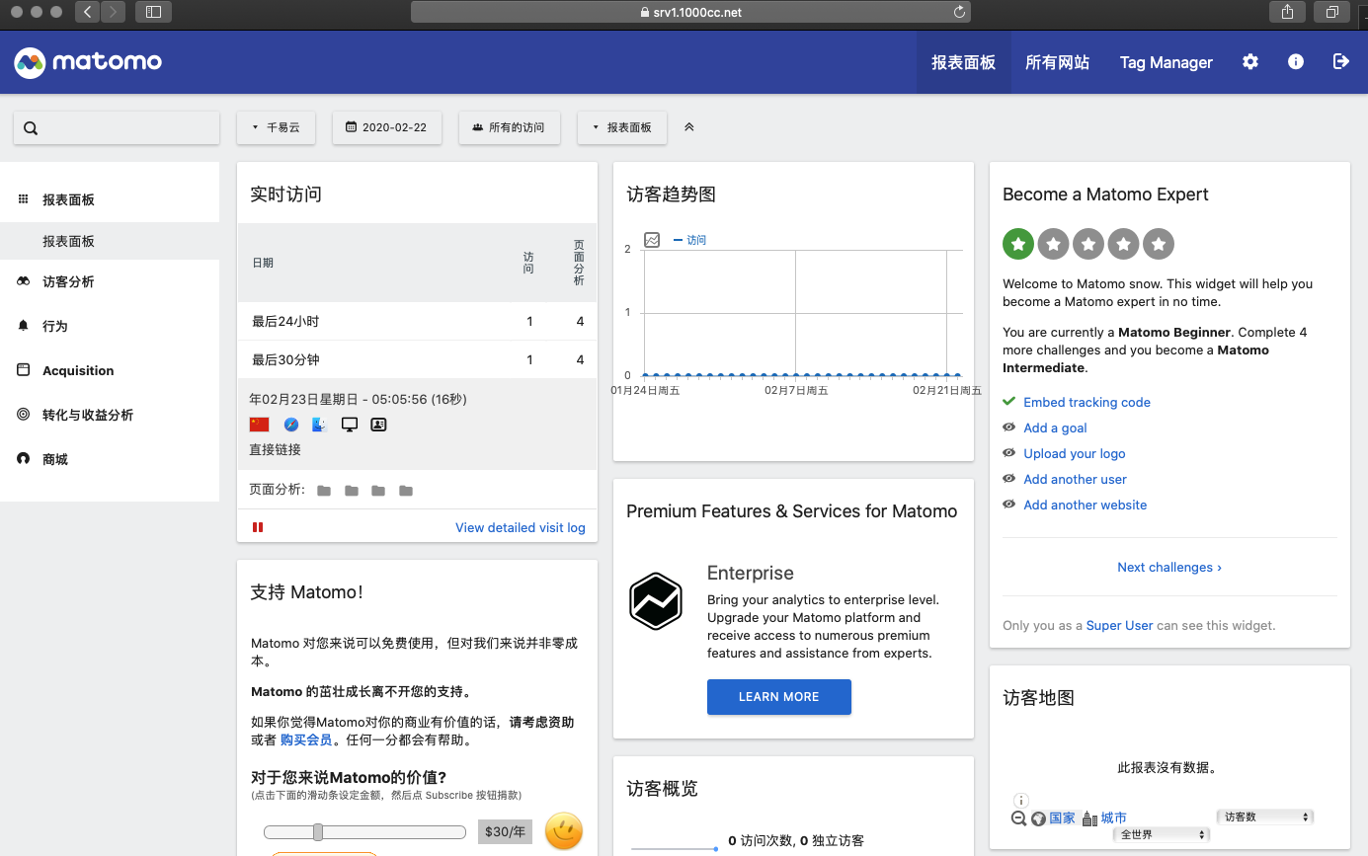Show all tabs with the Safari tabs icon
Viewport: 1368px width, 856px height.
point(1332,12)
